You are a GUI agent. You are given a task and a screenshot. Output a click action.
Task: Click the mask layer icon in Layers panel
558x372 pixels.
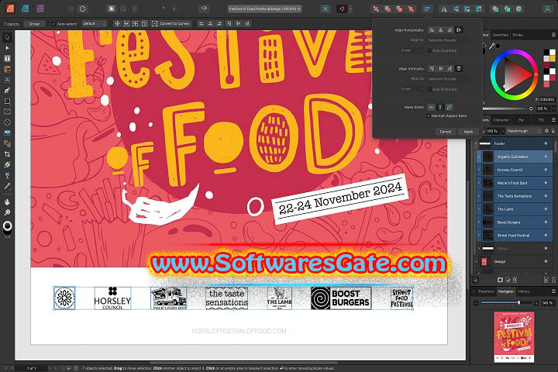click(x=500, y=280)
